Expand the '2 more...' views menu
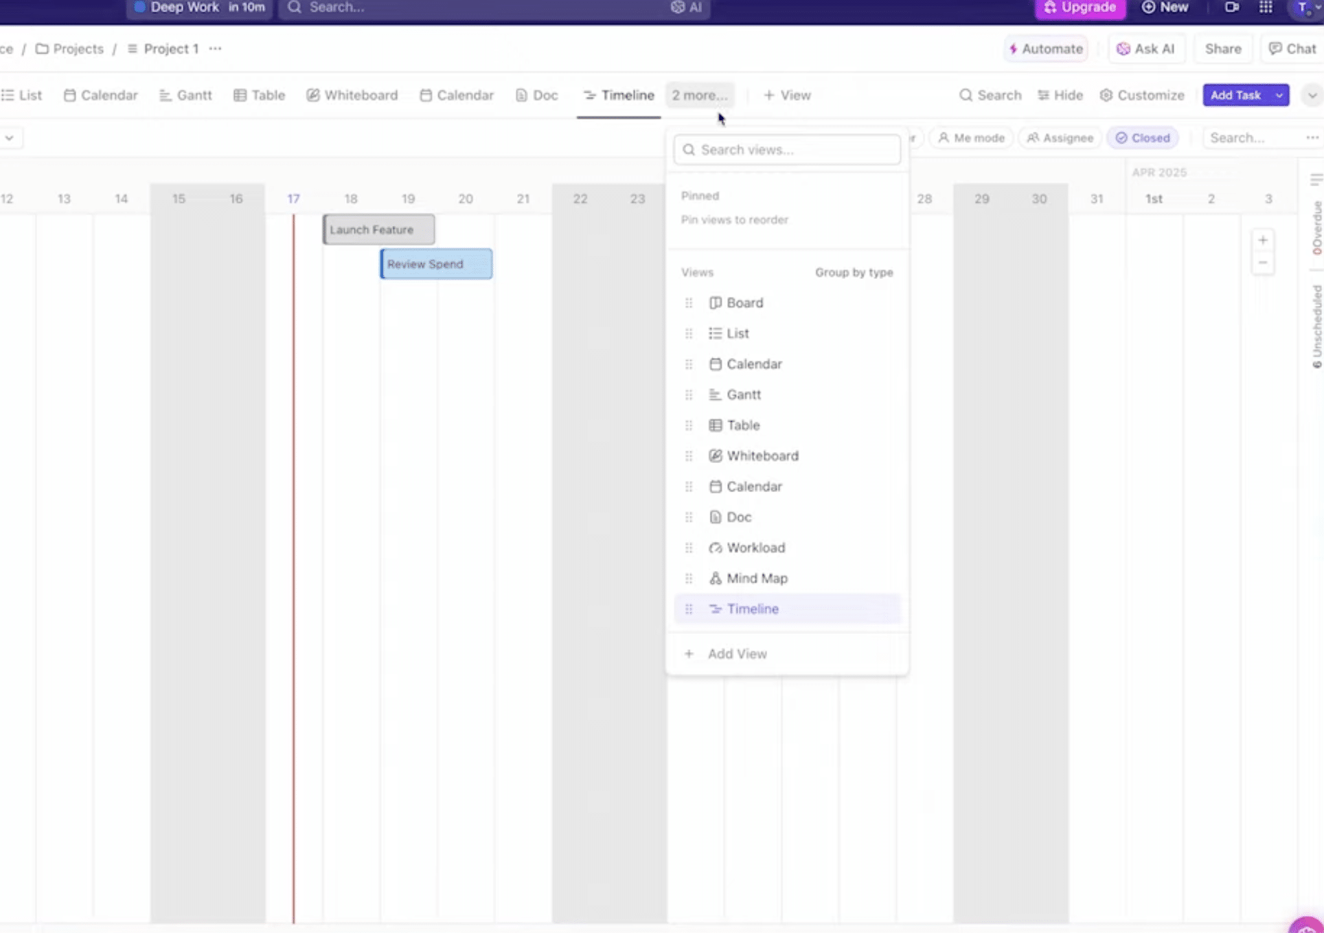 coord(699,95)
